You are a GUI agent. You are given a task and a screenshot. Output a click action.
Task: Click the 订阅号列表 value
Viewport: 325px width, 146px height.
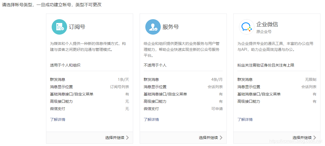click(120, 87)
